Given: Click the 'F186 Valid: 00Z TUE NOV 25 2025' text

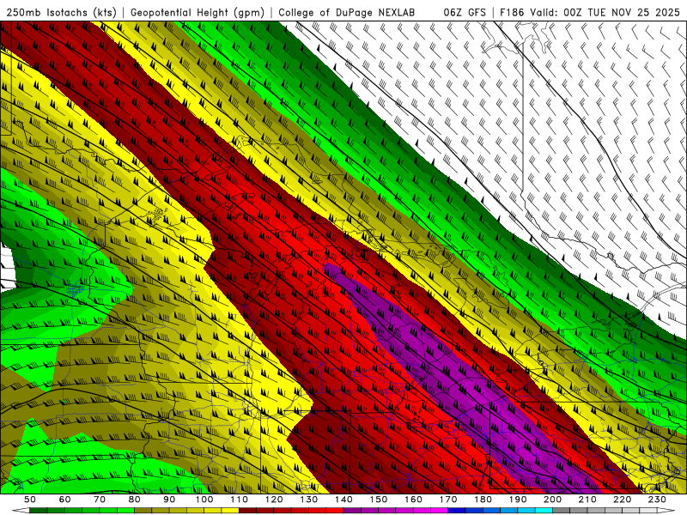Looking at the screenshot, I should pyautogui.click(x=590, y=12).
